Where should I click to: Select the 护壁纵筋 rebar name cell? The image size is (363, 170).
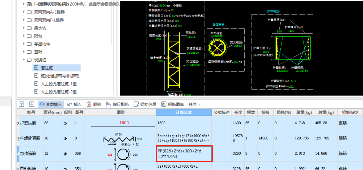(31, 123)
